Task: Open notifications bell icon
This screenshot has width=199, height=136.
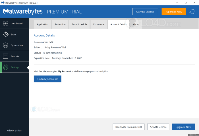Action: (x=192, y=12)
